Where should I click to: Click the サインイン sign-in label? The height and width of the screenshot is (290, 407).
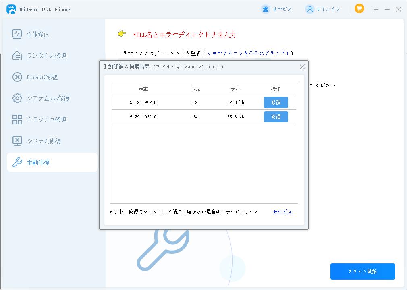click(x=328, y=9)
